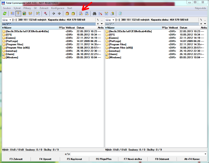Screen dimensions: 209x163
Task: Click the Users folder icon in left panel
Action: (4, 54)
